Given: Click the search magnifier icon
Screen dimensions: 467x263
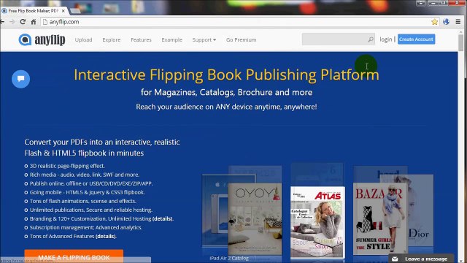Looking at the screenshot, I should pyautogui.click(x=371, y=39).
